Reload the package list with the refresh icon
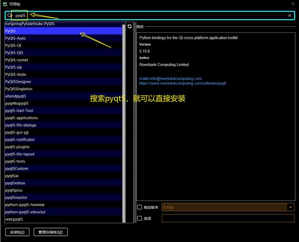 click(x=129, y=26)
